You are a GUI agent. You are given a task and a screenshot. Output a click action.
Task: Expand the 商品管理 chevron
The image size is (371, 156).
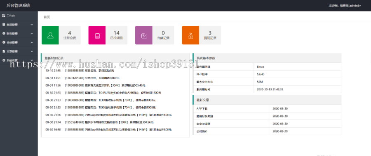click(32, 25)
